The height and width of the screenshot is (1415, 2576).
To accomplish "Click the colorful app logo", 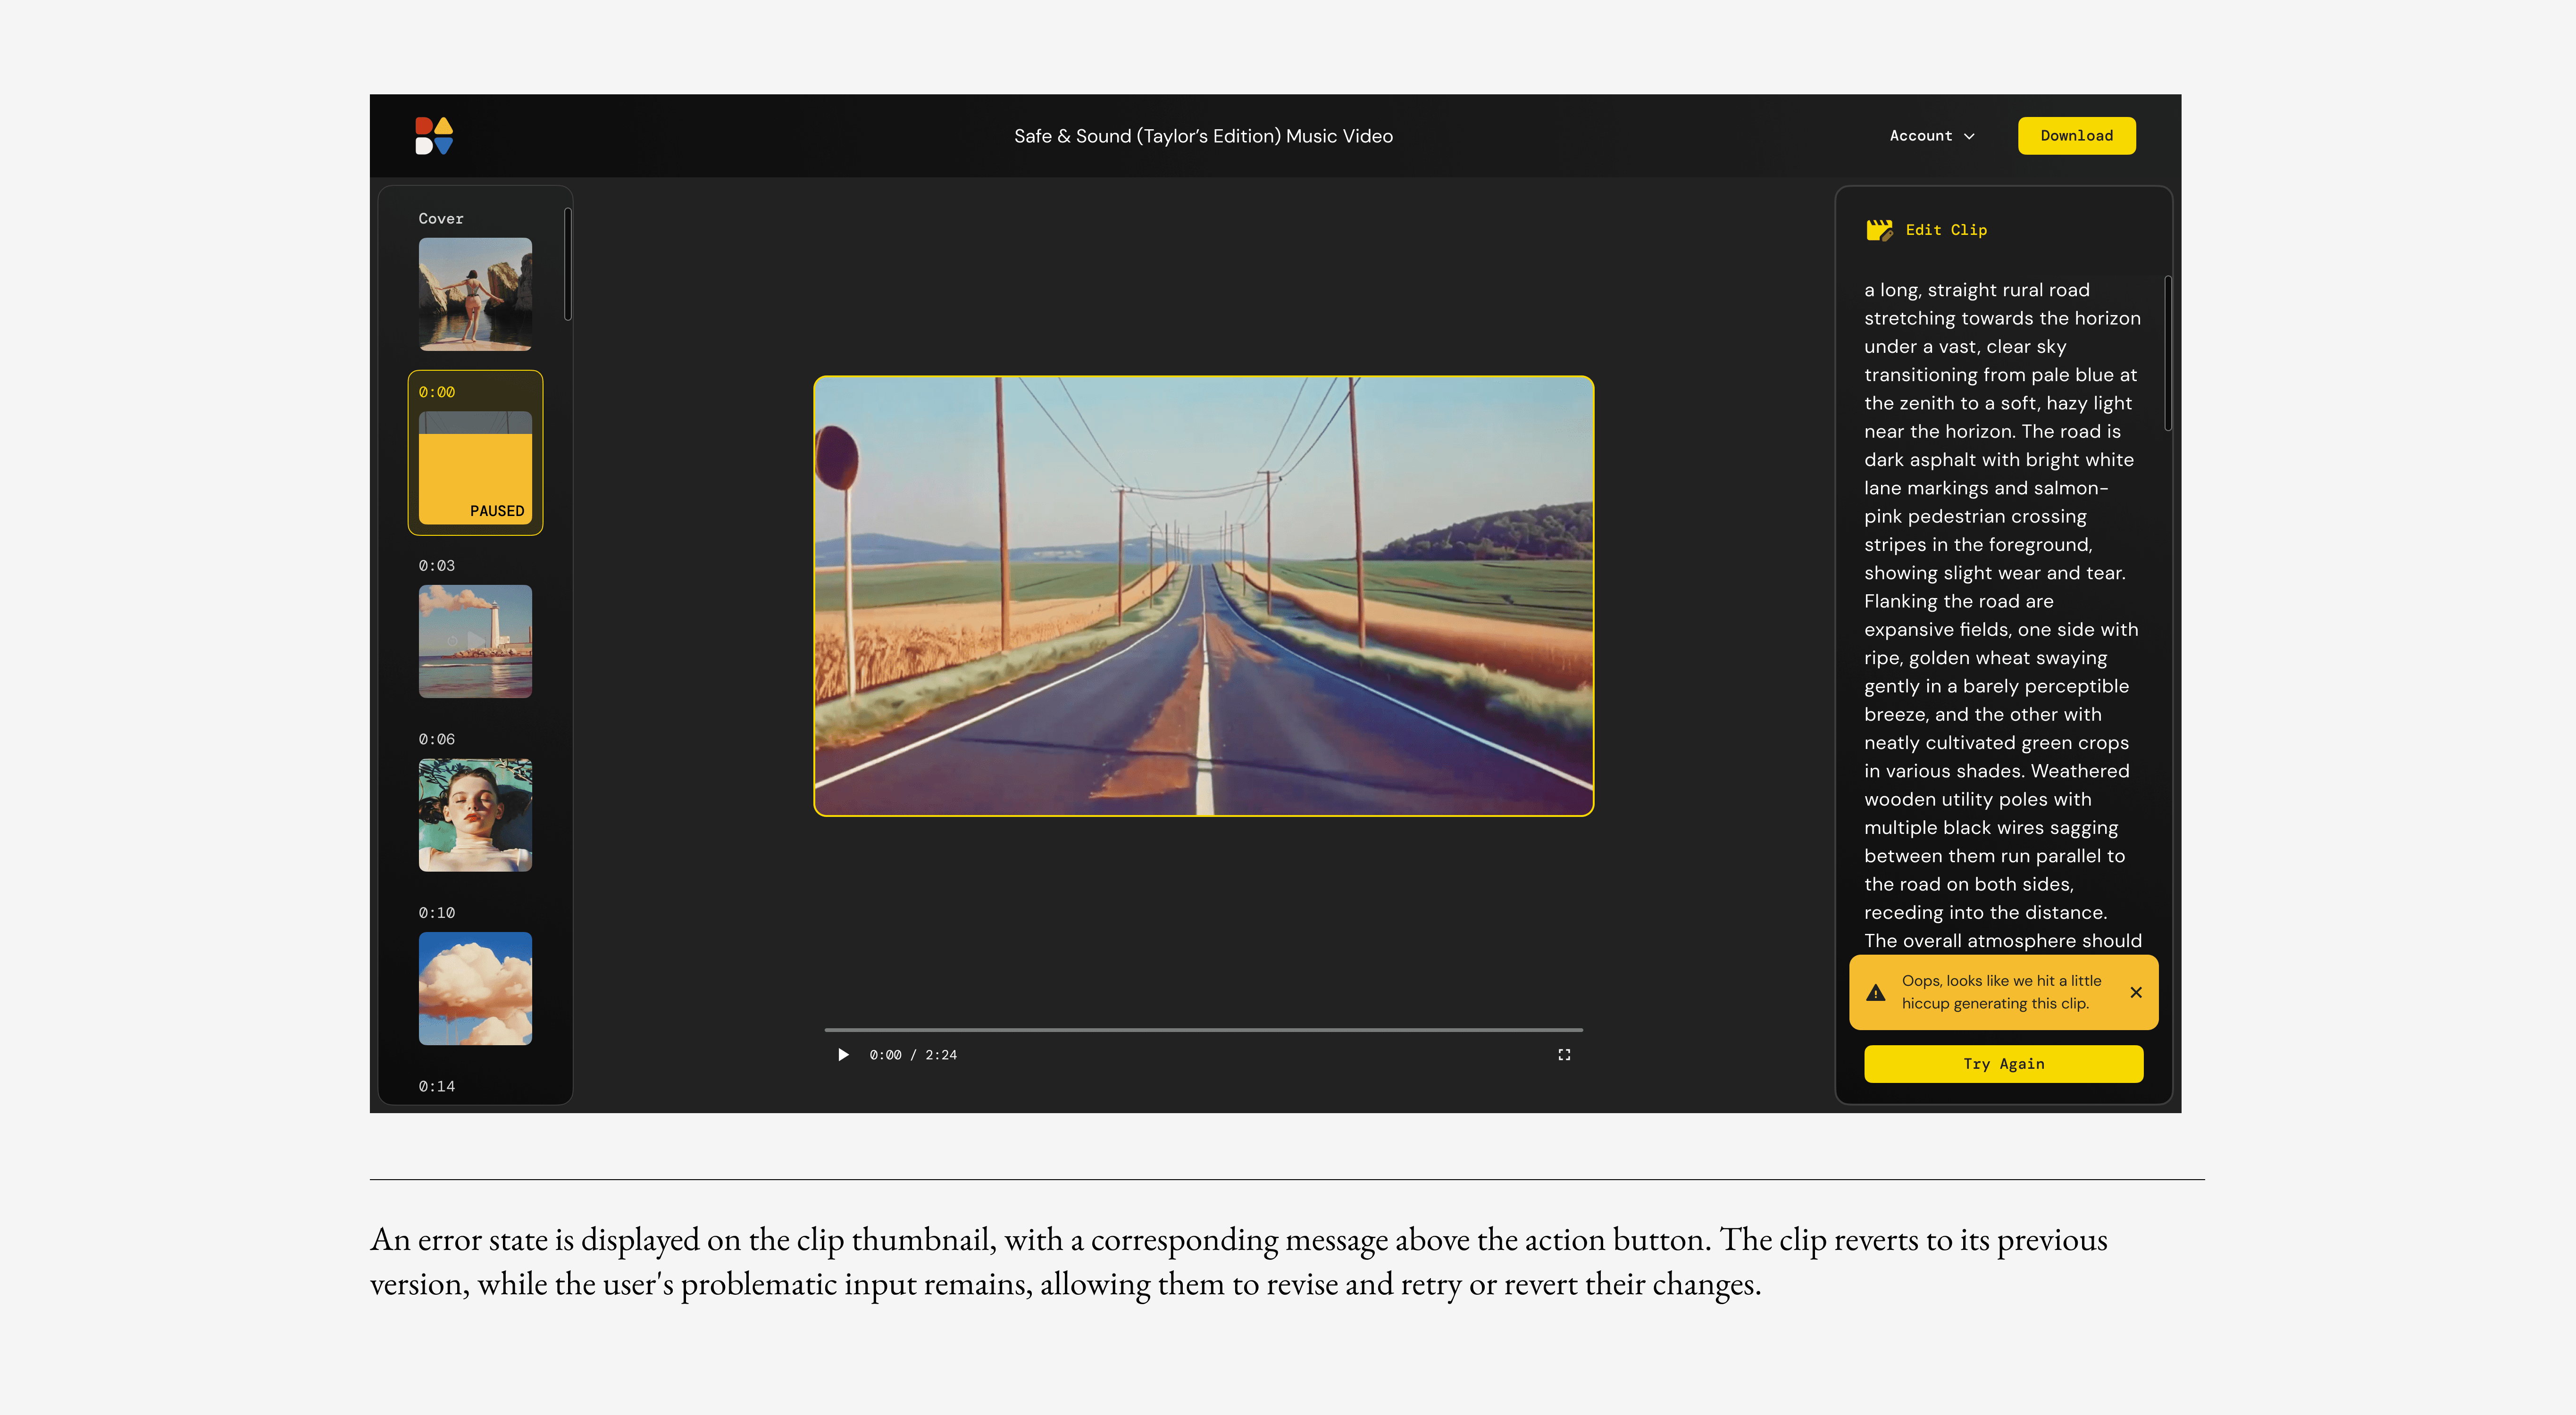I will [x=434, y=136].
